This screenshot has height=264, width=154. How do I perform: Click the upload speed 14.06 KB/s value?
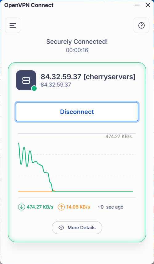tap(78, 207)
